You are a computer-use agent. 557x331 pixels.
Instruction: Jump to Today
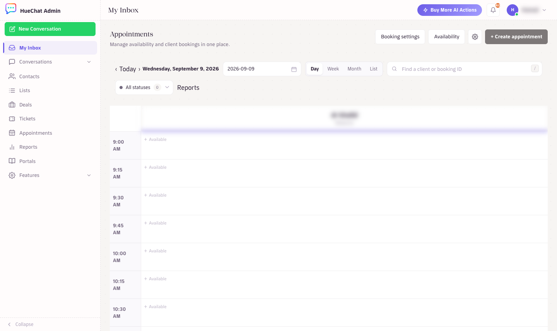pos(128,69)
